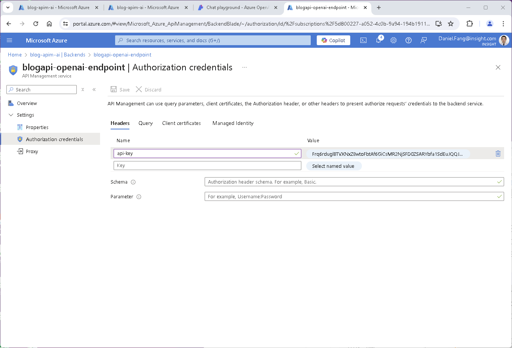Click the Discard toolbar button
Screen dimensions: 512x348
click(x=149, y=90)
